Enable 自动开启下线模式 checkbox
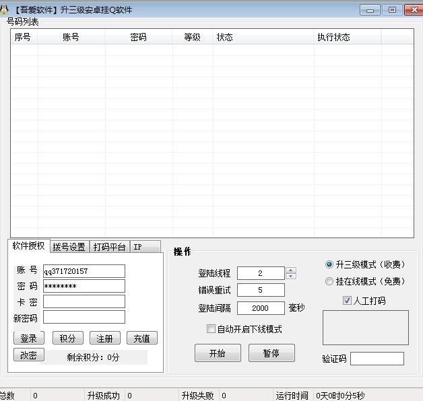The height and width of the screenshot is (401, 423). pos(211,329)
